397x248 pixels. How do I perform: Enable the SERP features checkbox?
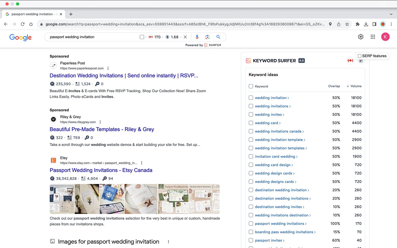pos(359,56)
